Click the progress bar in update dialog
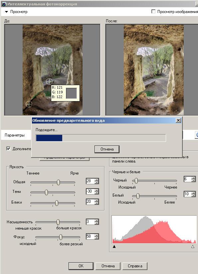This screenshot has height=274, width=198. (101, 138)
